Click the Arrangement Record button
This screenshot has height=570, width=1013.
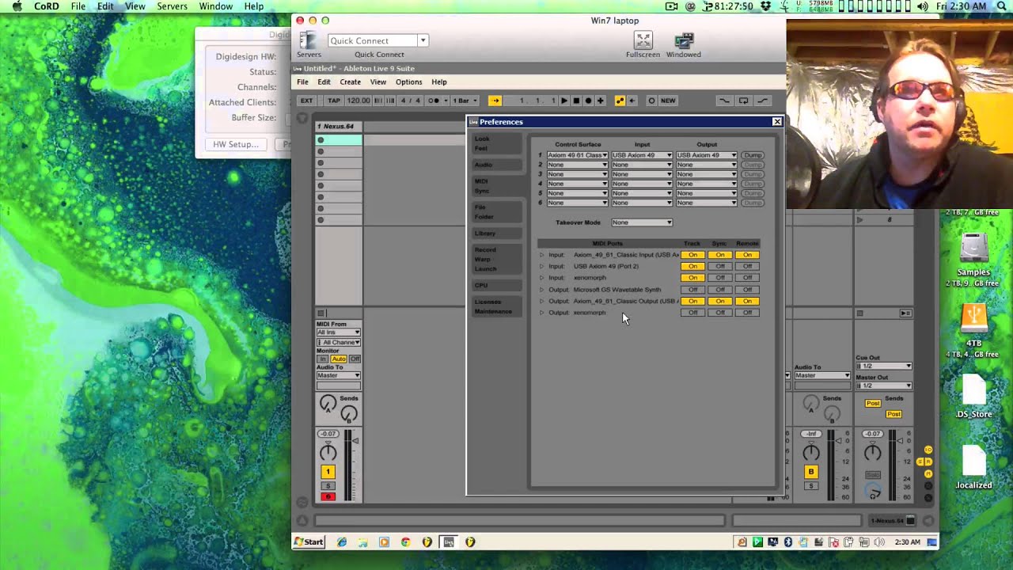[588, 101]
